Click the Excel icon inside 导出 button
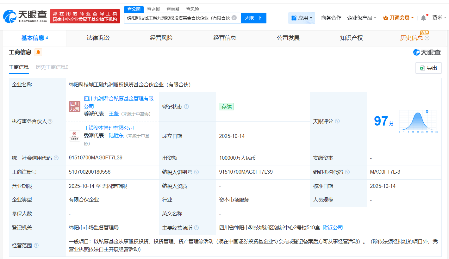The image size is (449, 259). click(x=422, y=68)
